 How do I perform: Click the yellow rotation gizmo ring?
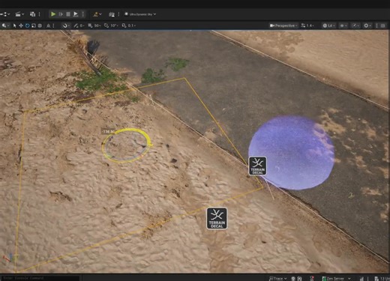(126, 145)
